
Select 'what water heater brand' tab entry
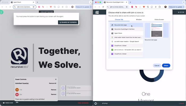126,38
